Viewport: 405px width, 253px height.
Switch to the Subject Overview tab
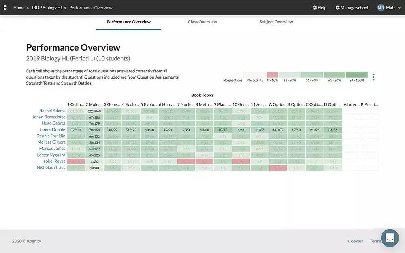[x=276, y=22]
